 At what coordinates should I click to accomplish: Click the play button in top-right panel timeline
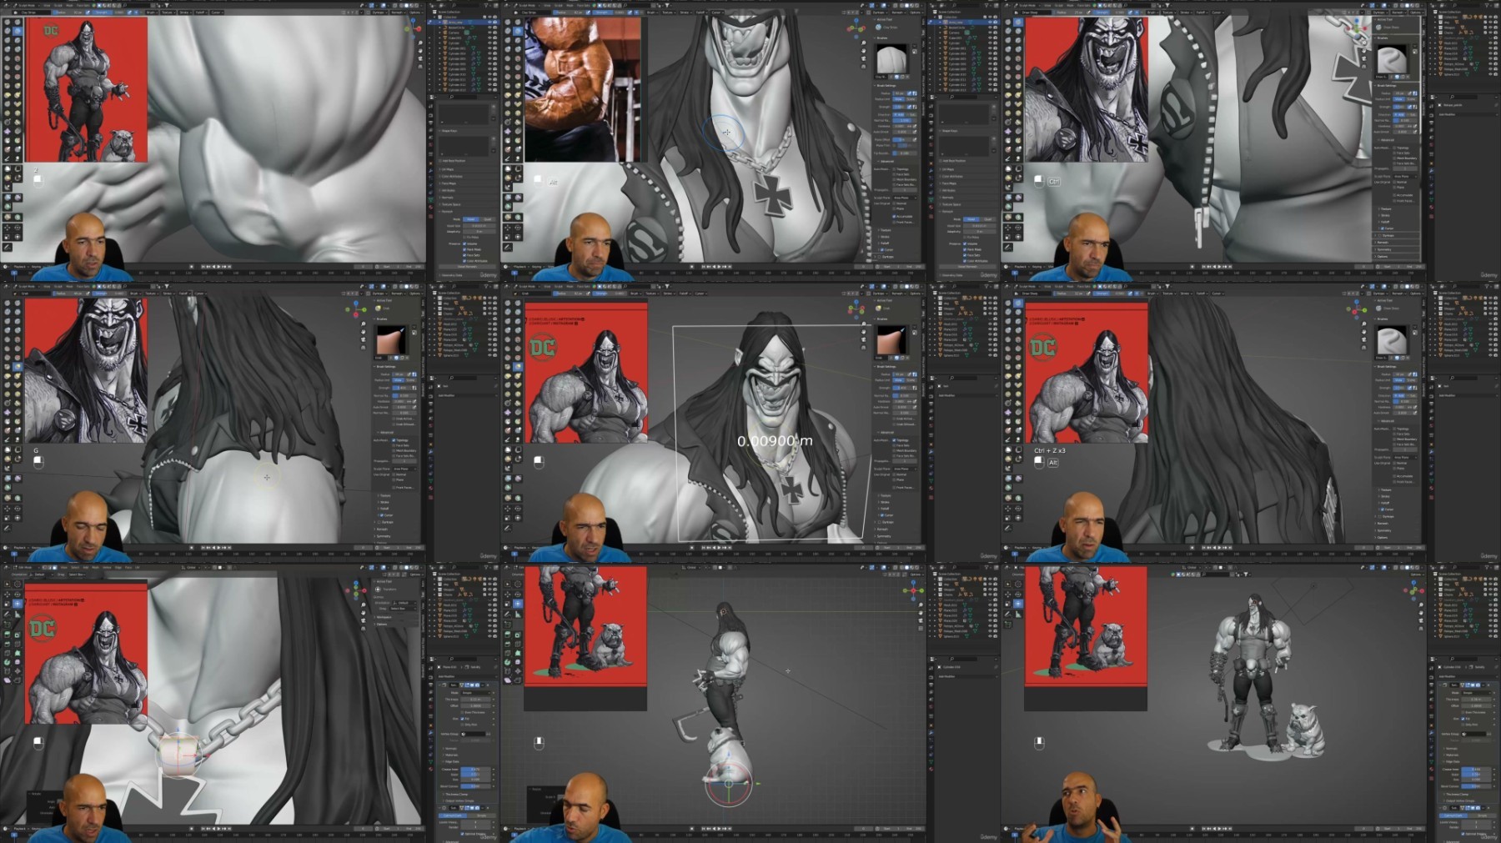pyautogui.click(x=1220, y=267)
